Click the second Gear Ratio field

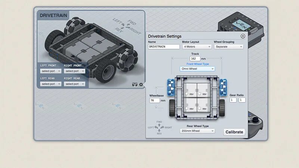pyautogui.click(x=242, y=100)
